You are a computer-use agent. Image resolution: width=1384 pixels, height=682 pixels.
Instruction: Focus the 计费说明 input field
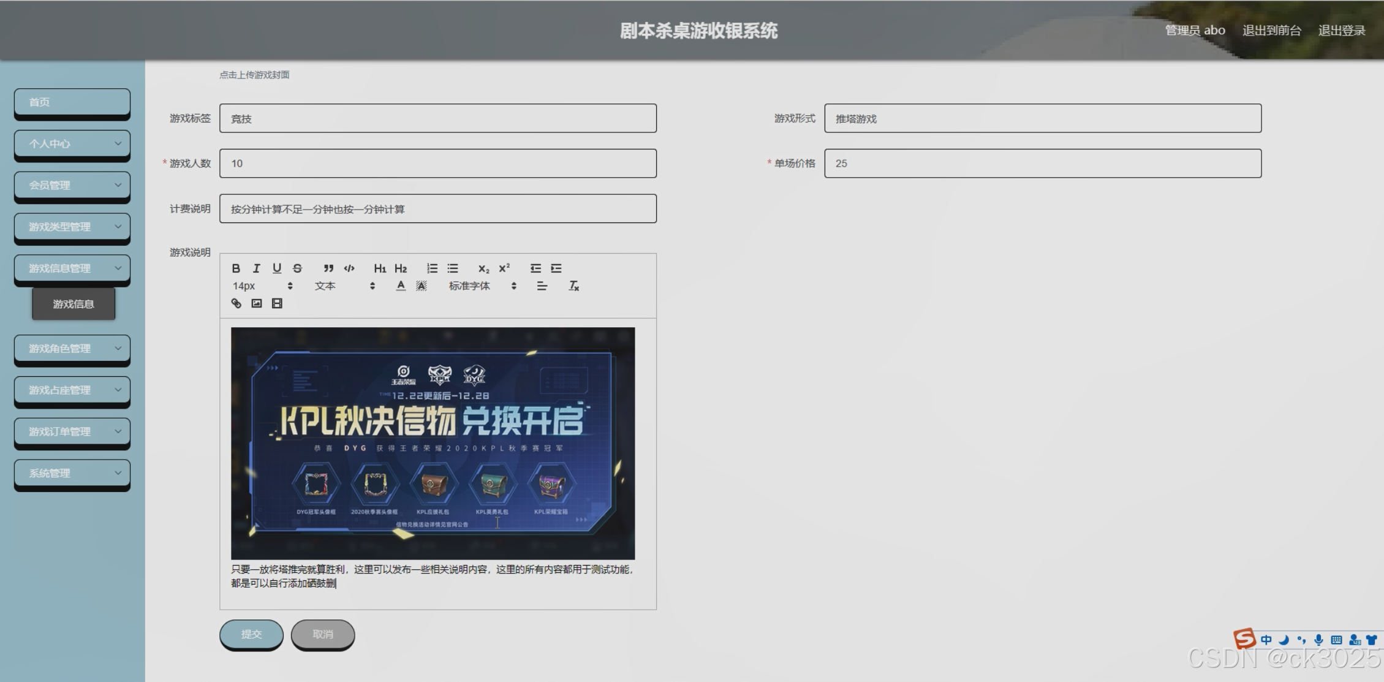point(438,209)
